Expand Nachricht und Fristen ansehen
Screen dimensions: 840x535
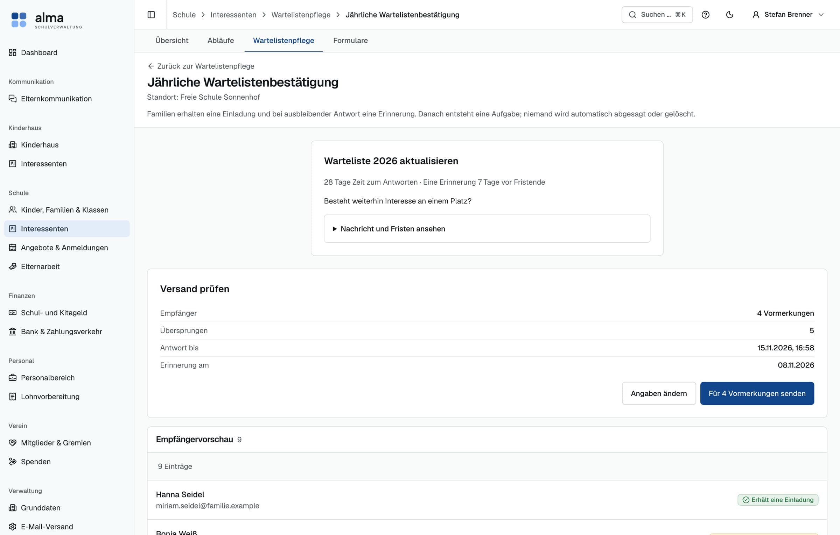(487, 229)
